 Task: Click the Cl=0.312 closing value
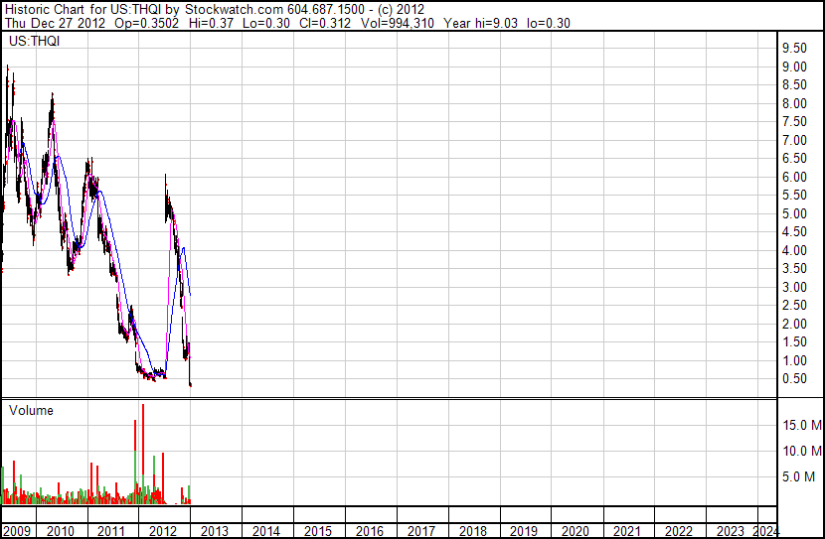[325, 23]
